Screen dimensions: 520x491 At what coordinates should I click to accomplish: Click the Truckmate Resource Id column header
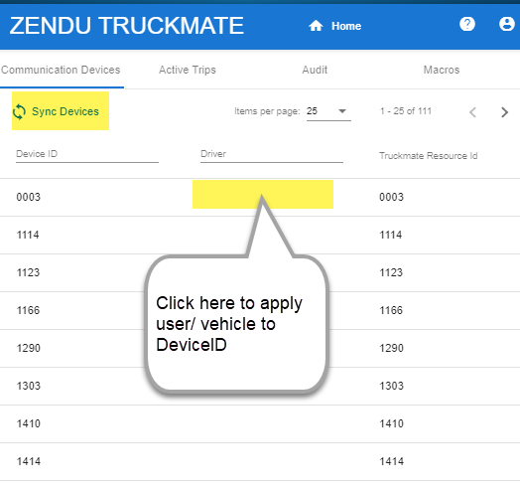point(428,155)
